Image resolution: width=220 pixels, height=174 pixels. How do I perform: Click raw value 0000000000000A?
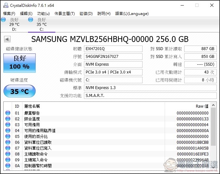pos(193,131)
